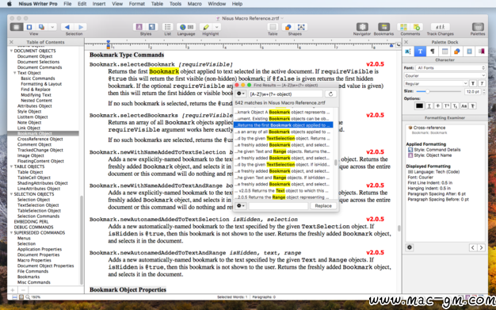
Task: Open the paragraph Styles toolbar icon
Action: click(151, 27)
